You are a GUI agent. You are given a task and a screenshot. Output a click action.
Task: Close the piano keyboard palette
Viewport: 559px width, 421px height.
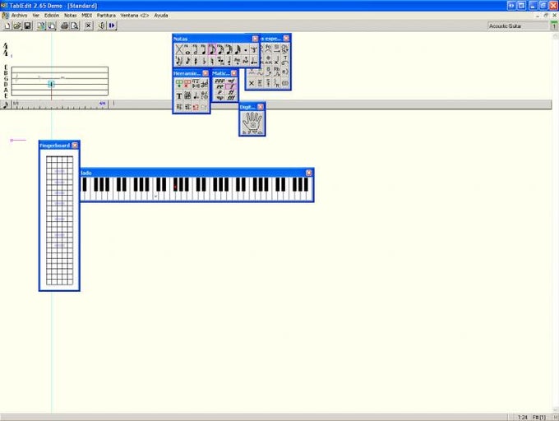point(309,173)
